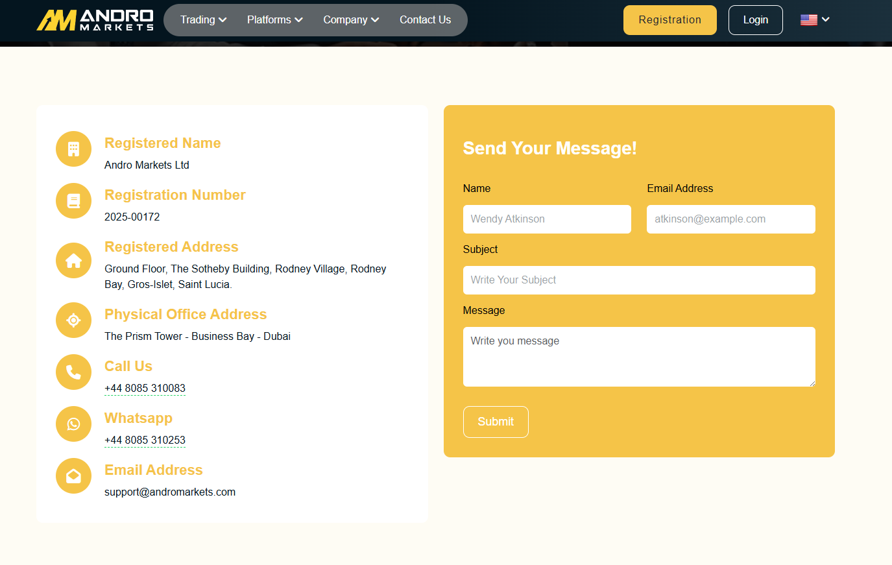Expand the Platforms dropdown menu
Image resolution: width=892 pixels, height=565 pixels.
[275, 20]
